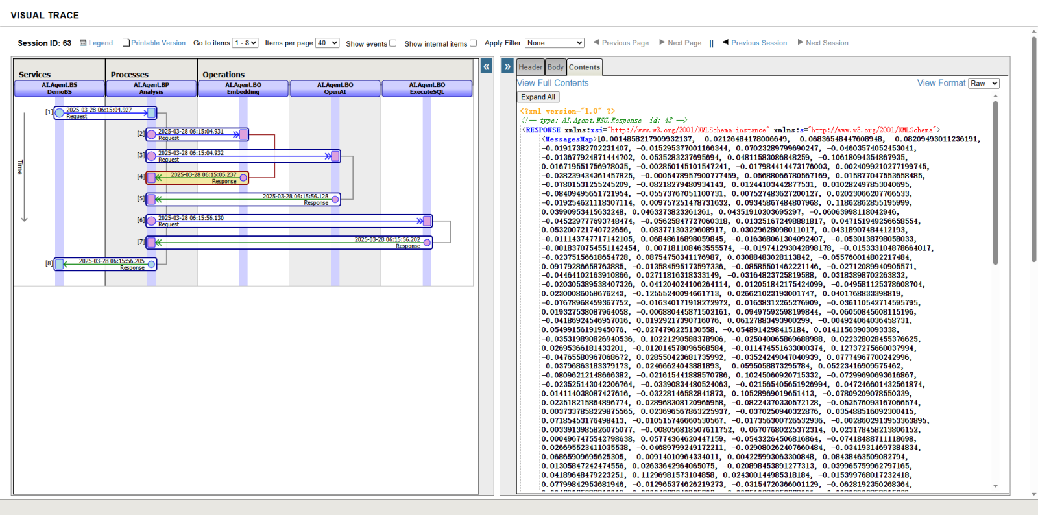
Task: Enable the Show events checkbox
Action: tap(392, 43)
